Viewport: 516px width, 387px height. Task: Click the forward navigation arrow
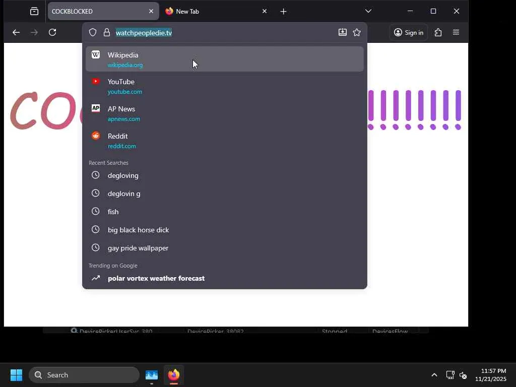[34, 32]
